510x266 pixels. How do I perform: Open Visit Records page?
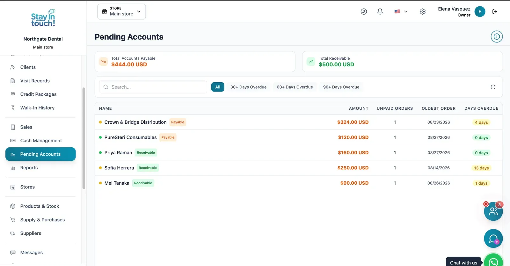40,81
